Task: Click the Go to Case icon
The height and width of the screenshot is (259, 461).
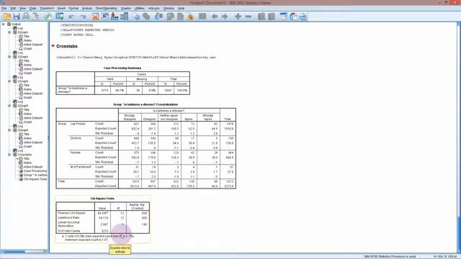Action: (105, 17)
